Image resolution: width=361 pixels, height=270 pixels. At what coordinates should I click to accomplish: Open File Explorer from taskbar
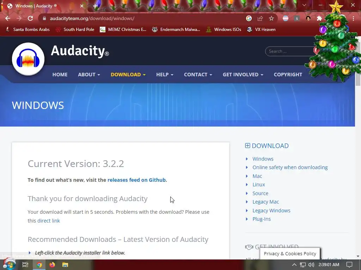[65, 265]
